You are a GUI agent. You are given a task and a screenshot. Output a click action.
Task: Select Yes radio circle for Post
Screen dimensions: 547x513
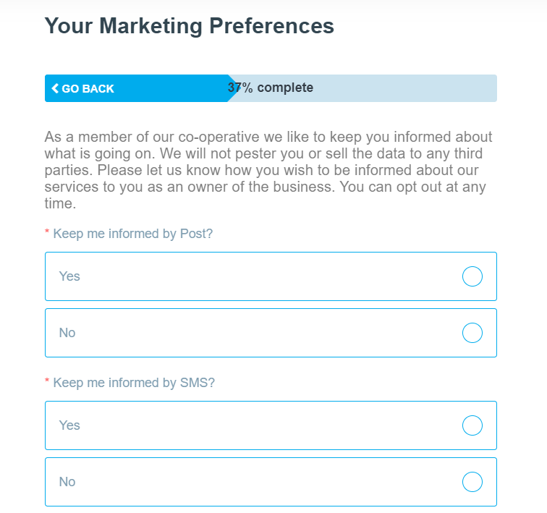point(472,276)
